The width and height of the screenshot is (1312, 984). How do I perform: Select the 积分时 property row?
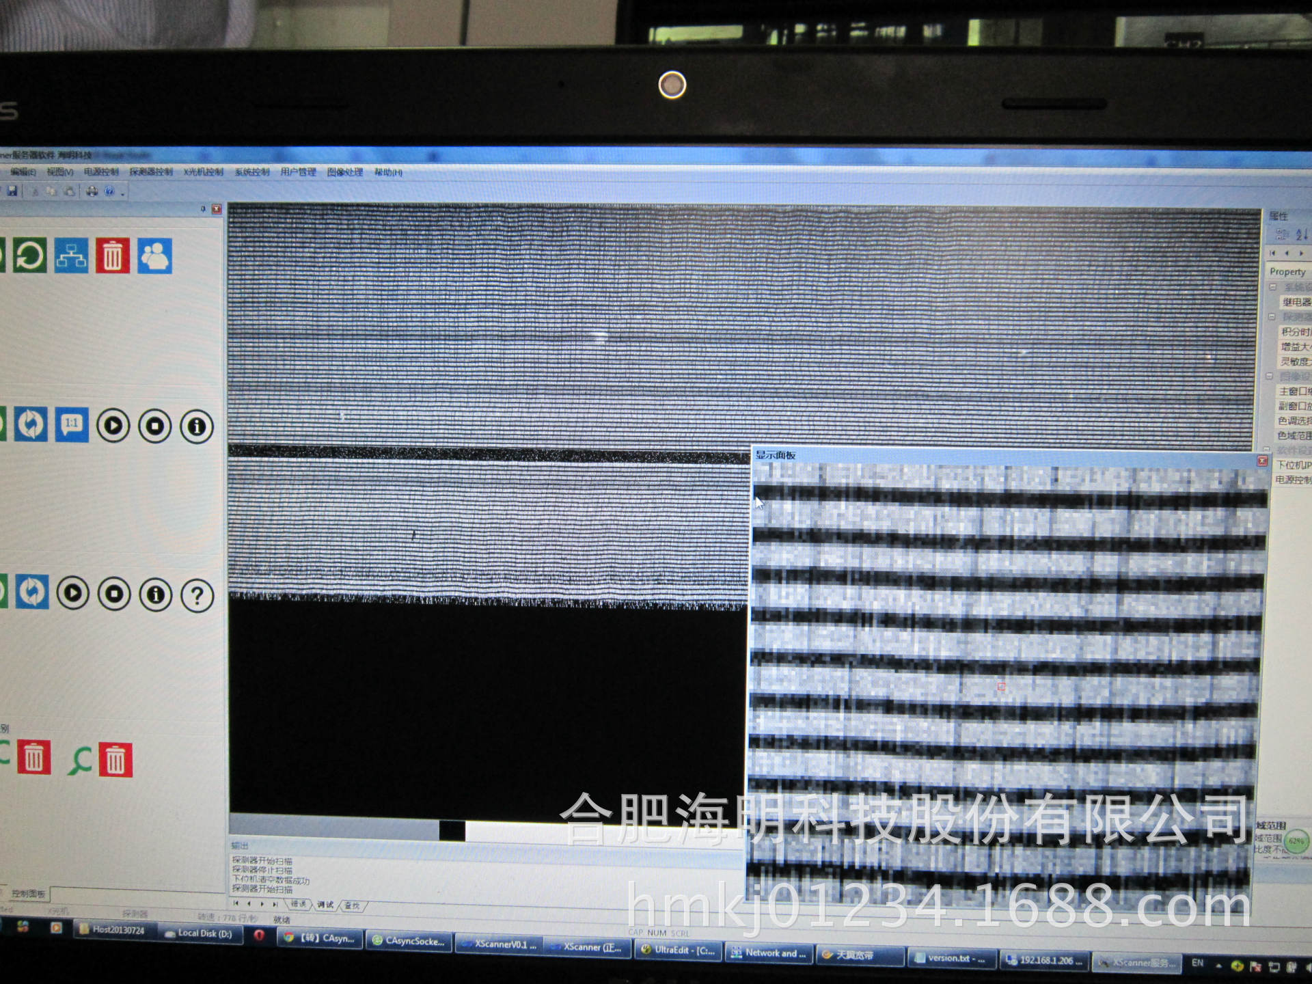pos(1294,332)
